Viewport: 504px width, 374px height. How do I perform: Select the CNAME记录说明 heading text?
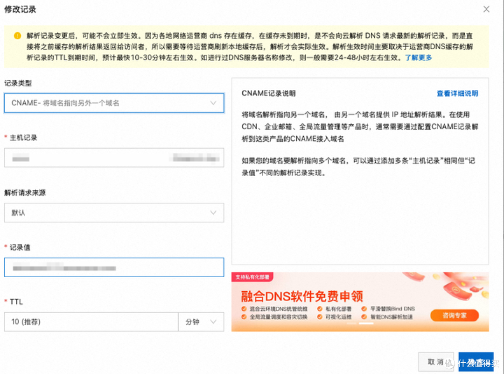click(269, 93)
